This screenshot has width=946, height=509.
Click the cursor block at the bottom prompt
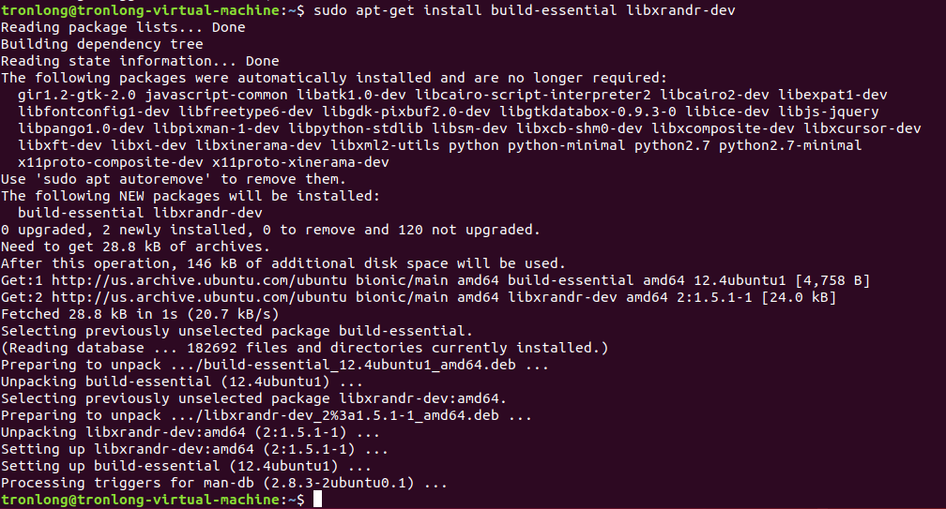pos(317,501)
